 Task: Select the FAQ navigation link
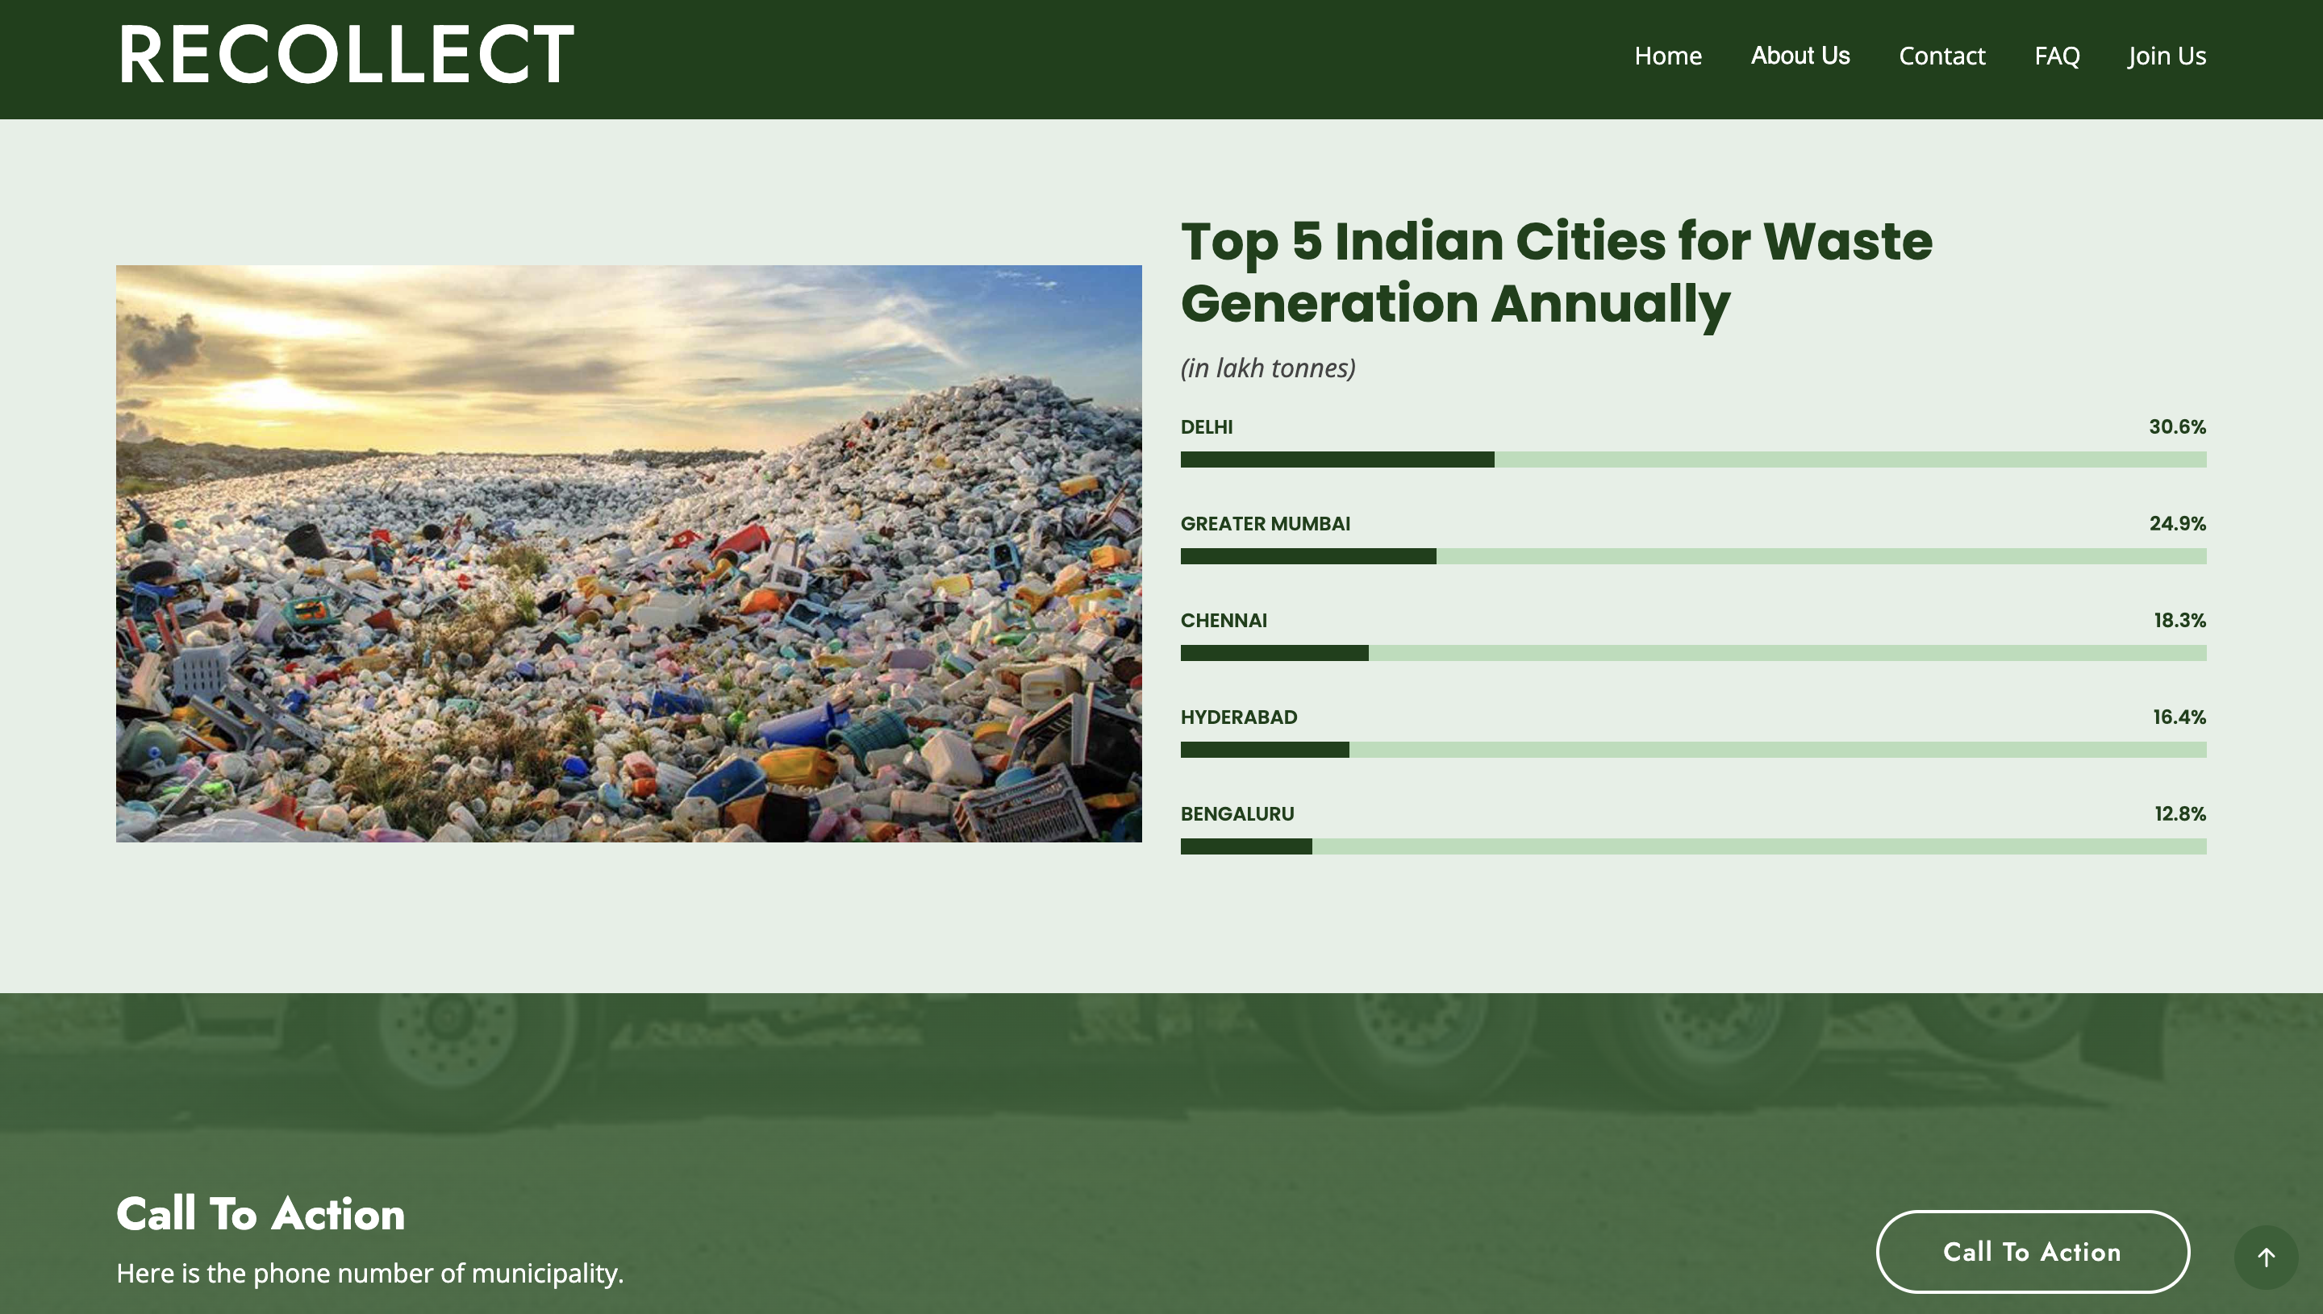pyautogui.click(x=2056, y=56)
